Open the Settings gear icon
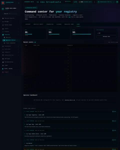This screenshot has height=150, width=120. (x=3, y=59)
